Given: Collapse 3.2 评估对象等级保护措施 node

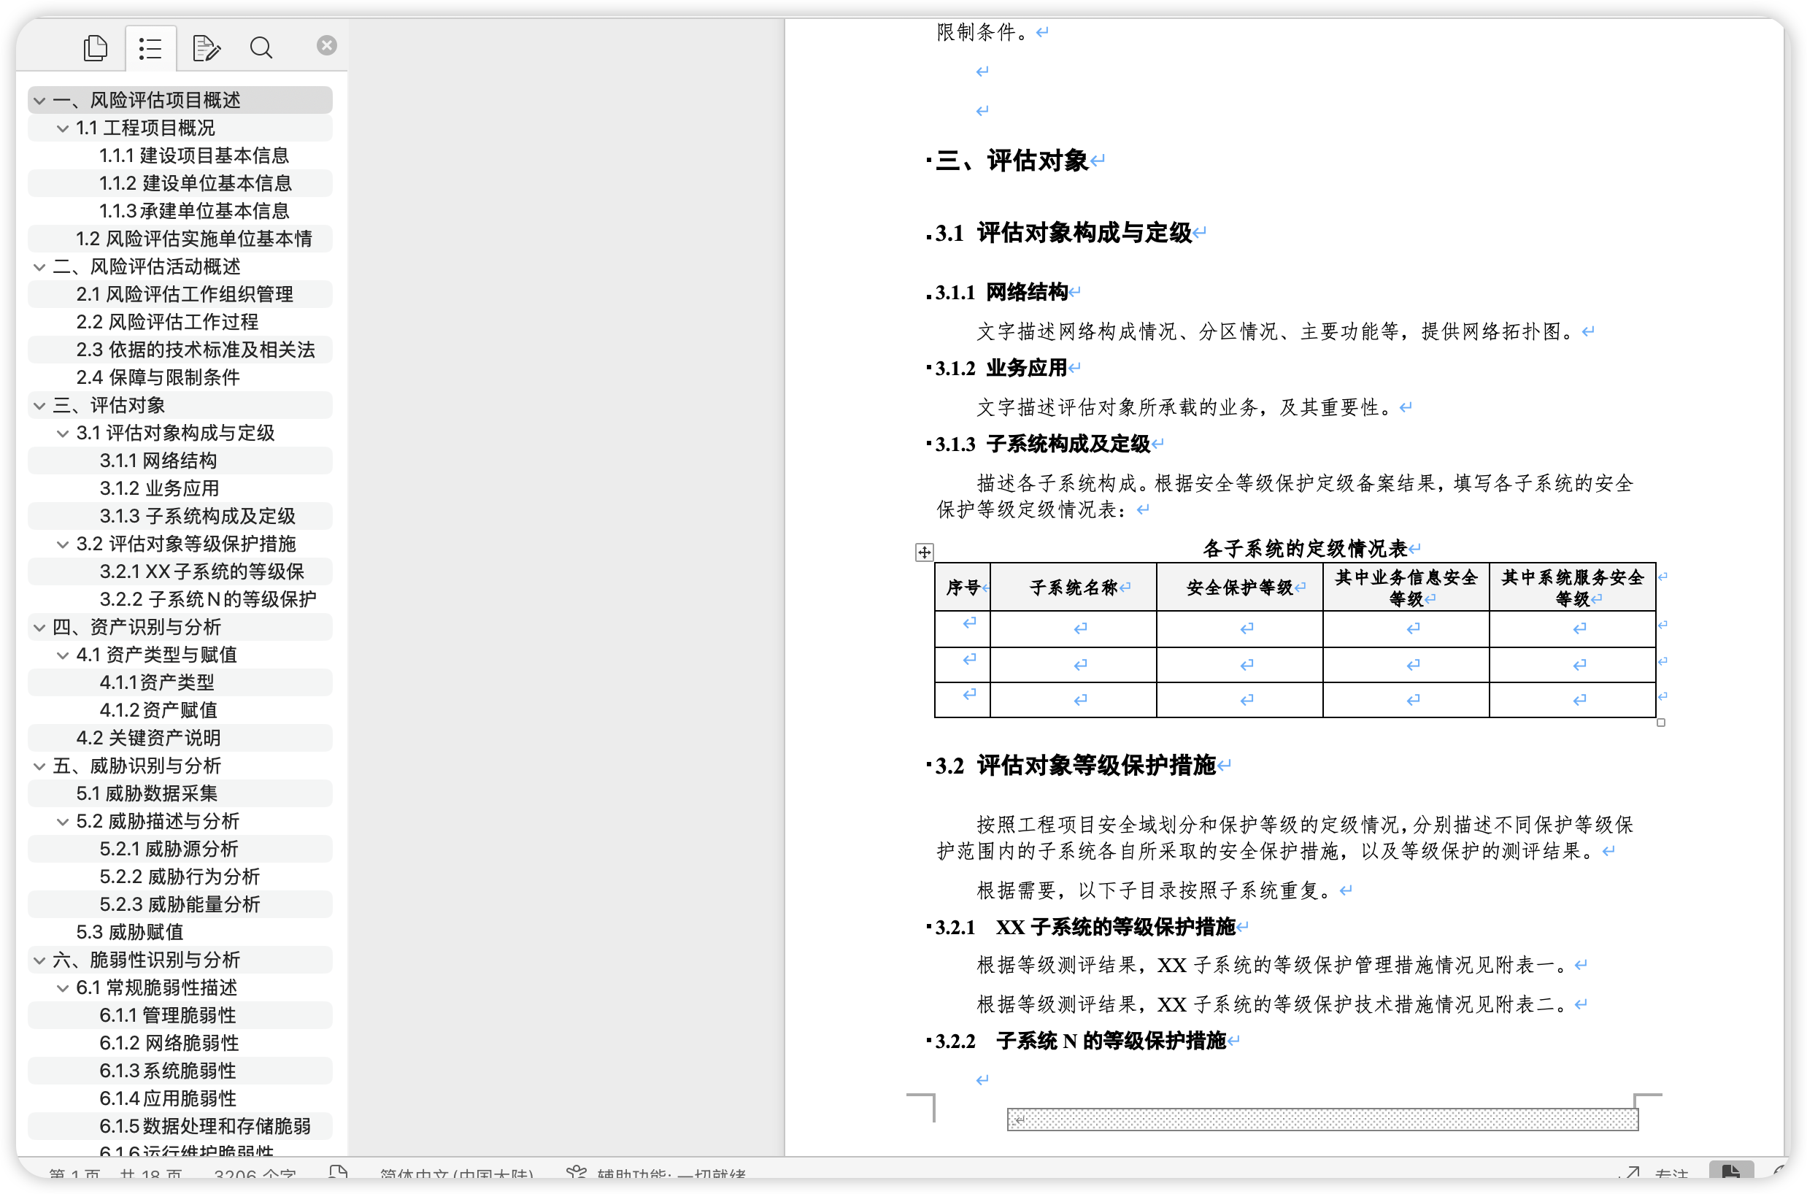Looking at the screenshot, I should click(x=63, y=544).
